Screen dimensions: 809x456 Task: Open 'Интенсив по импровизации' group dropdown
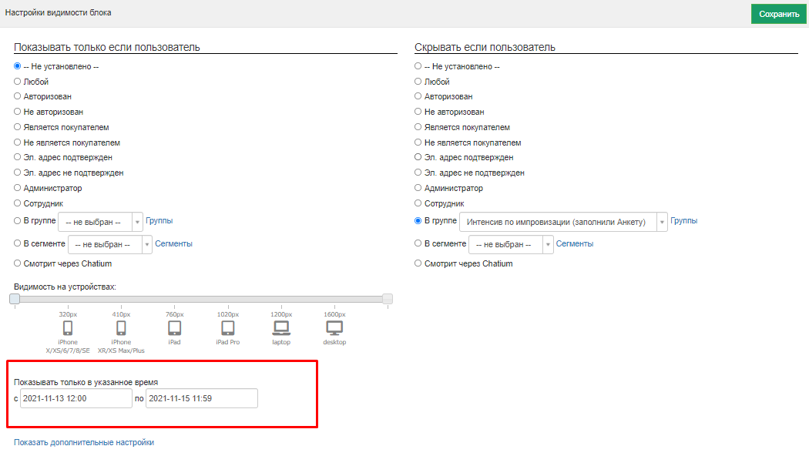coord(563,222)
